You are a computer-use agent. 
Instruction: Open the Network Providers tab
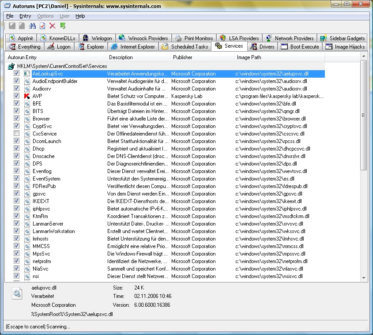(x=290, y=38)
